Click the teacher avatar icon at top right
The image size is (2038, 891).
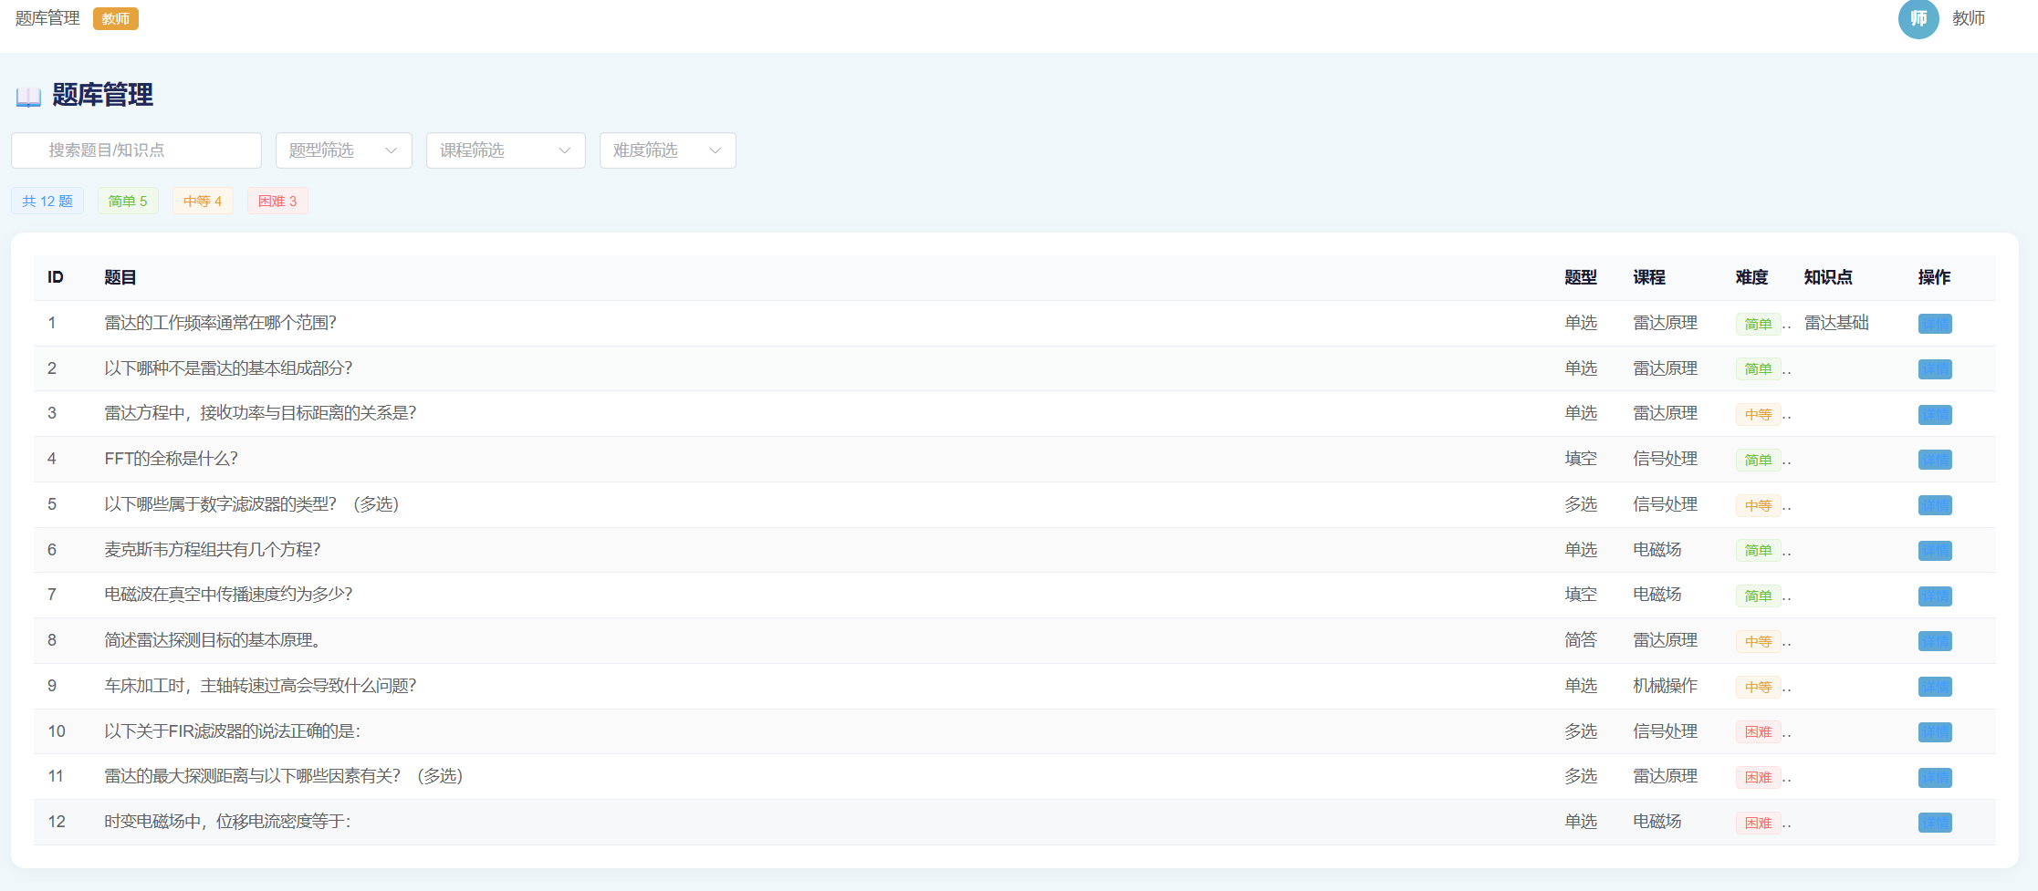click(1918, 19)
